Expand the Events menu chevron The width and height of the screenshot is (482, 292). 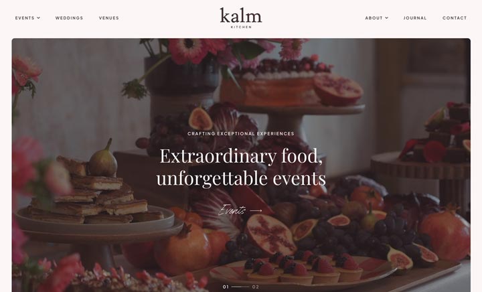tap(38, 18)
